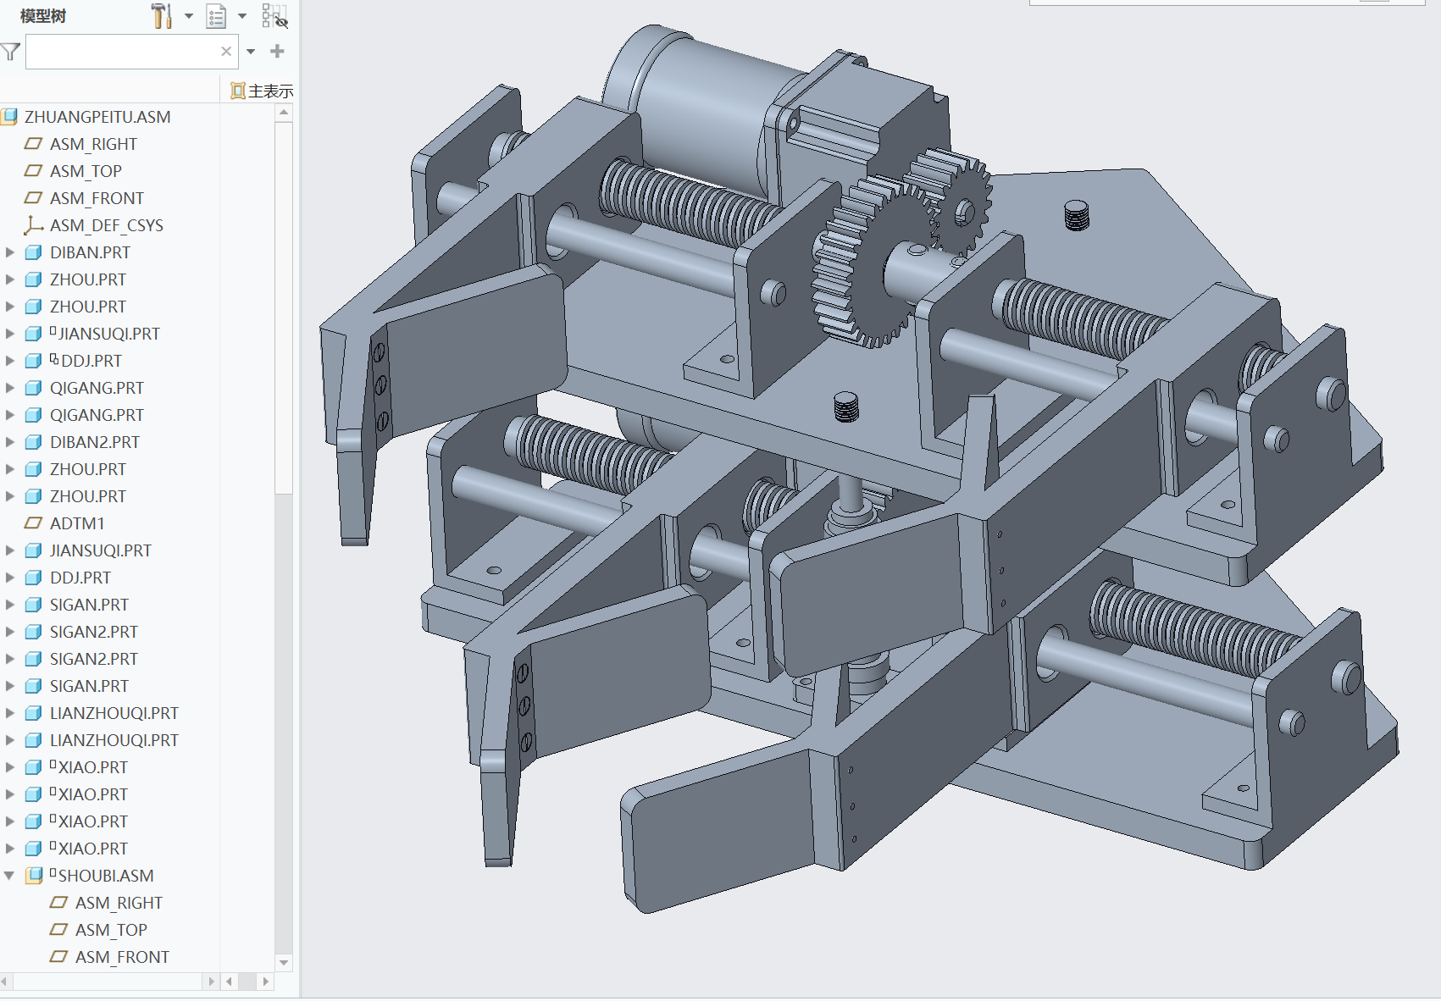This screenshot has width=1441, height=1001.
Task: Click the model tree scroll up arrow
Action: coord(284,113)
